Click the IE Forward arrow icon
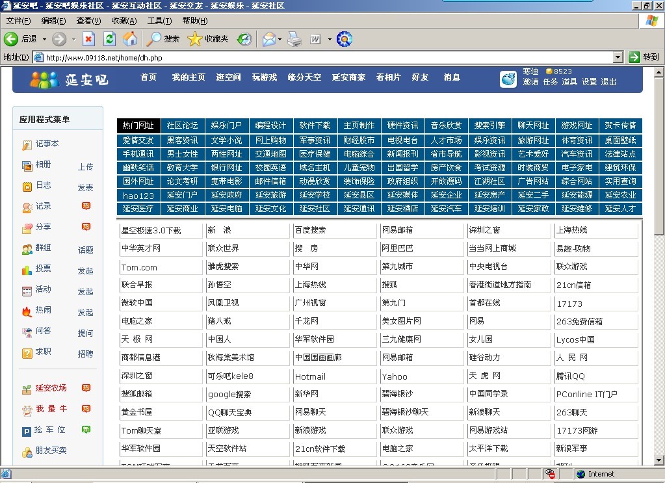This screenshot has height=483, width=665. (59, 39)
